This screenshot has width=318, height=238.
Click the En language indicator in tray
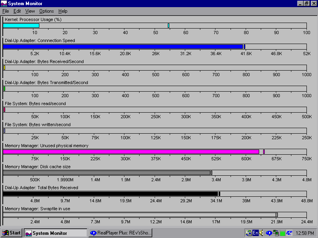[x=256, y=233]
